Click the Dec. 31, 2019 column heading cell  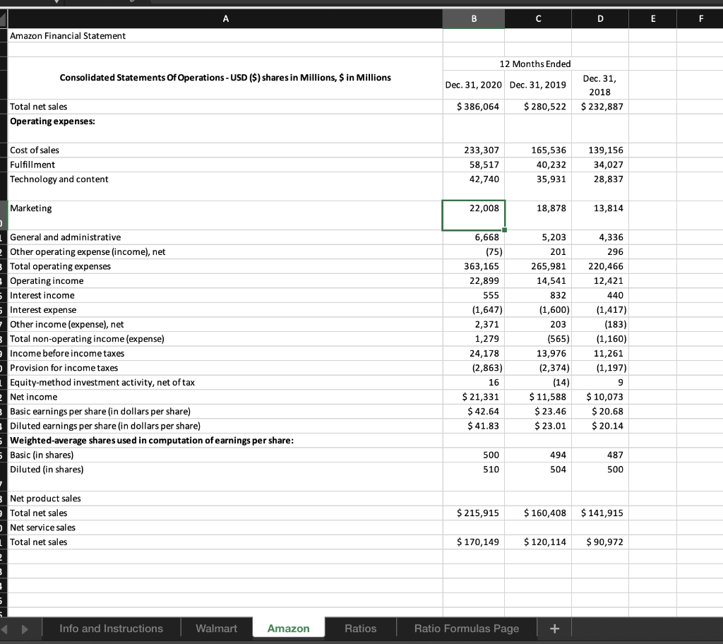tap(538, 83)
